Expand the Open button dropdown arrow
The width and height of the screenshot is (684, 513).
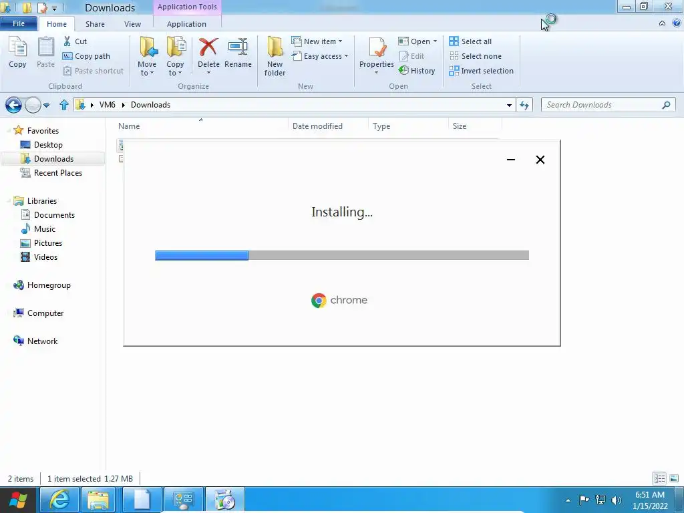click(435, 41)
